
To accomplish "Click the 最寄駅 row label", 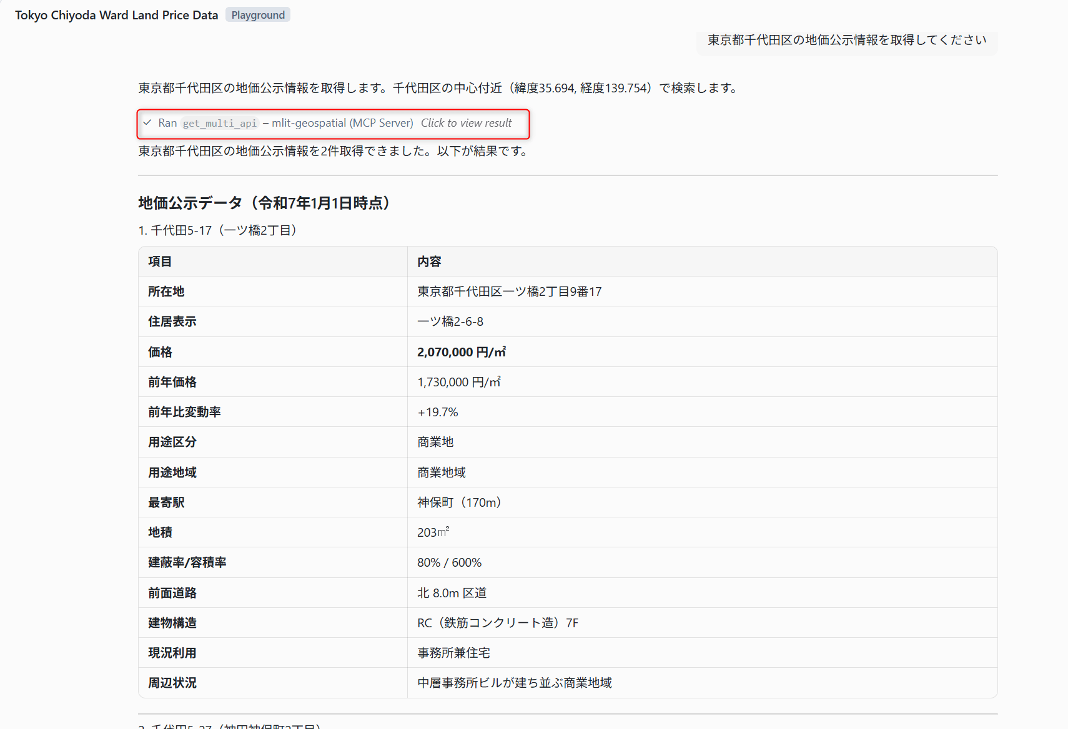I will point(166,502).
